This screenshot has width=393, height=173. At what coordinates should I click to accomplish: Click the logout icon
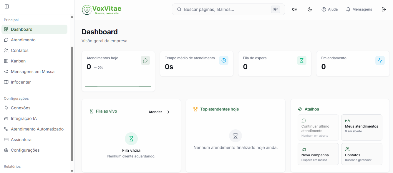(384, 9)
